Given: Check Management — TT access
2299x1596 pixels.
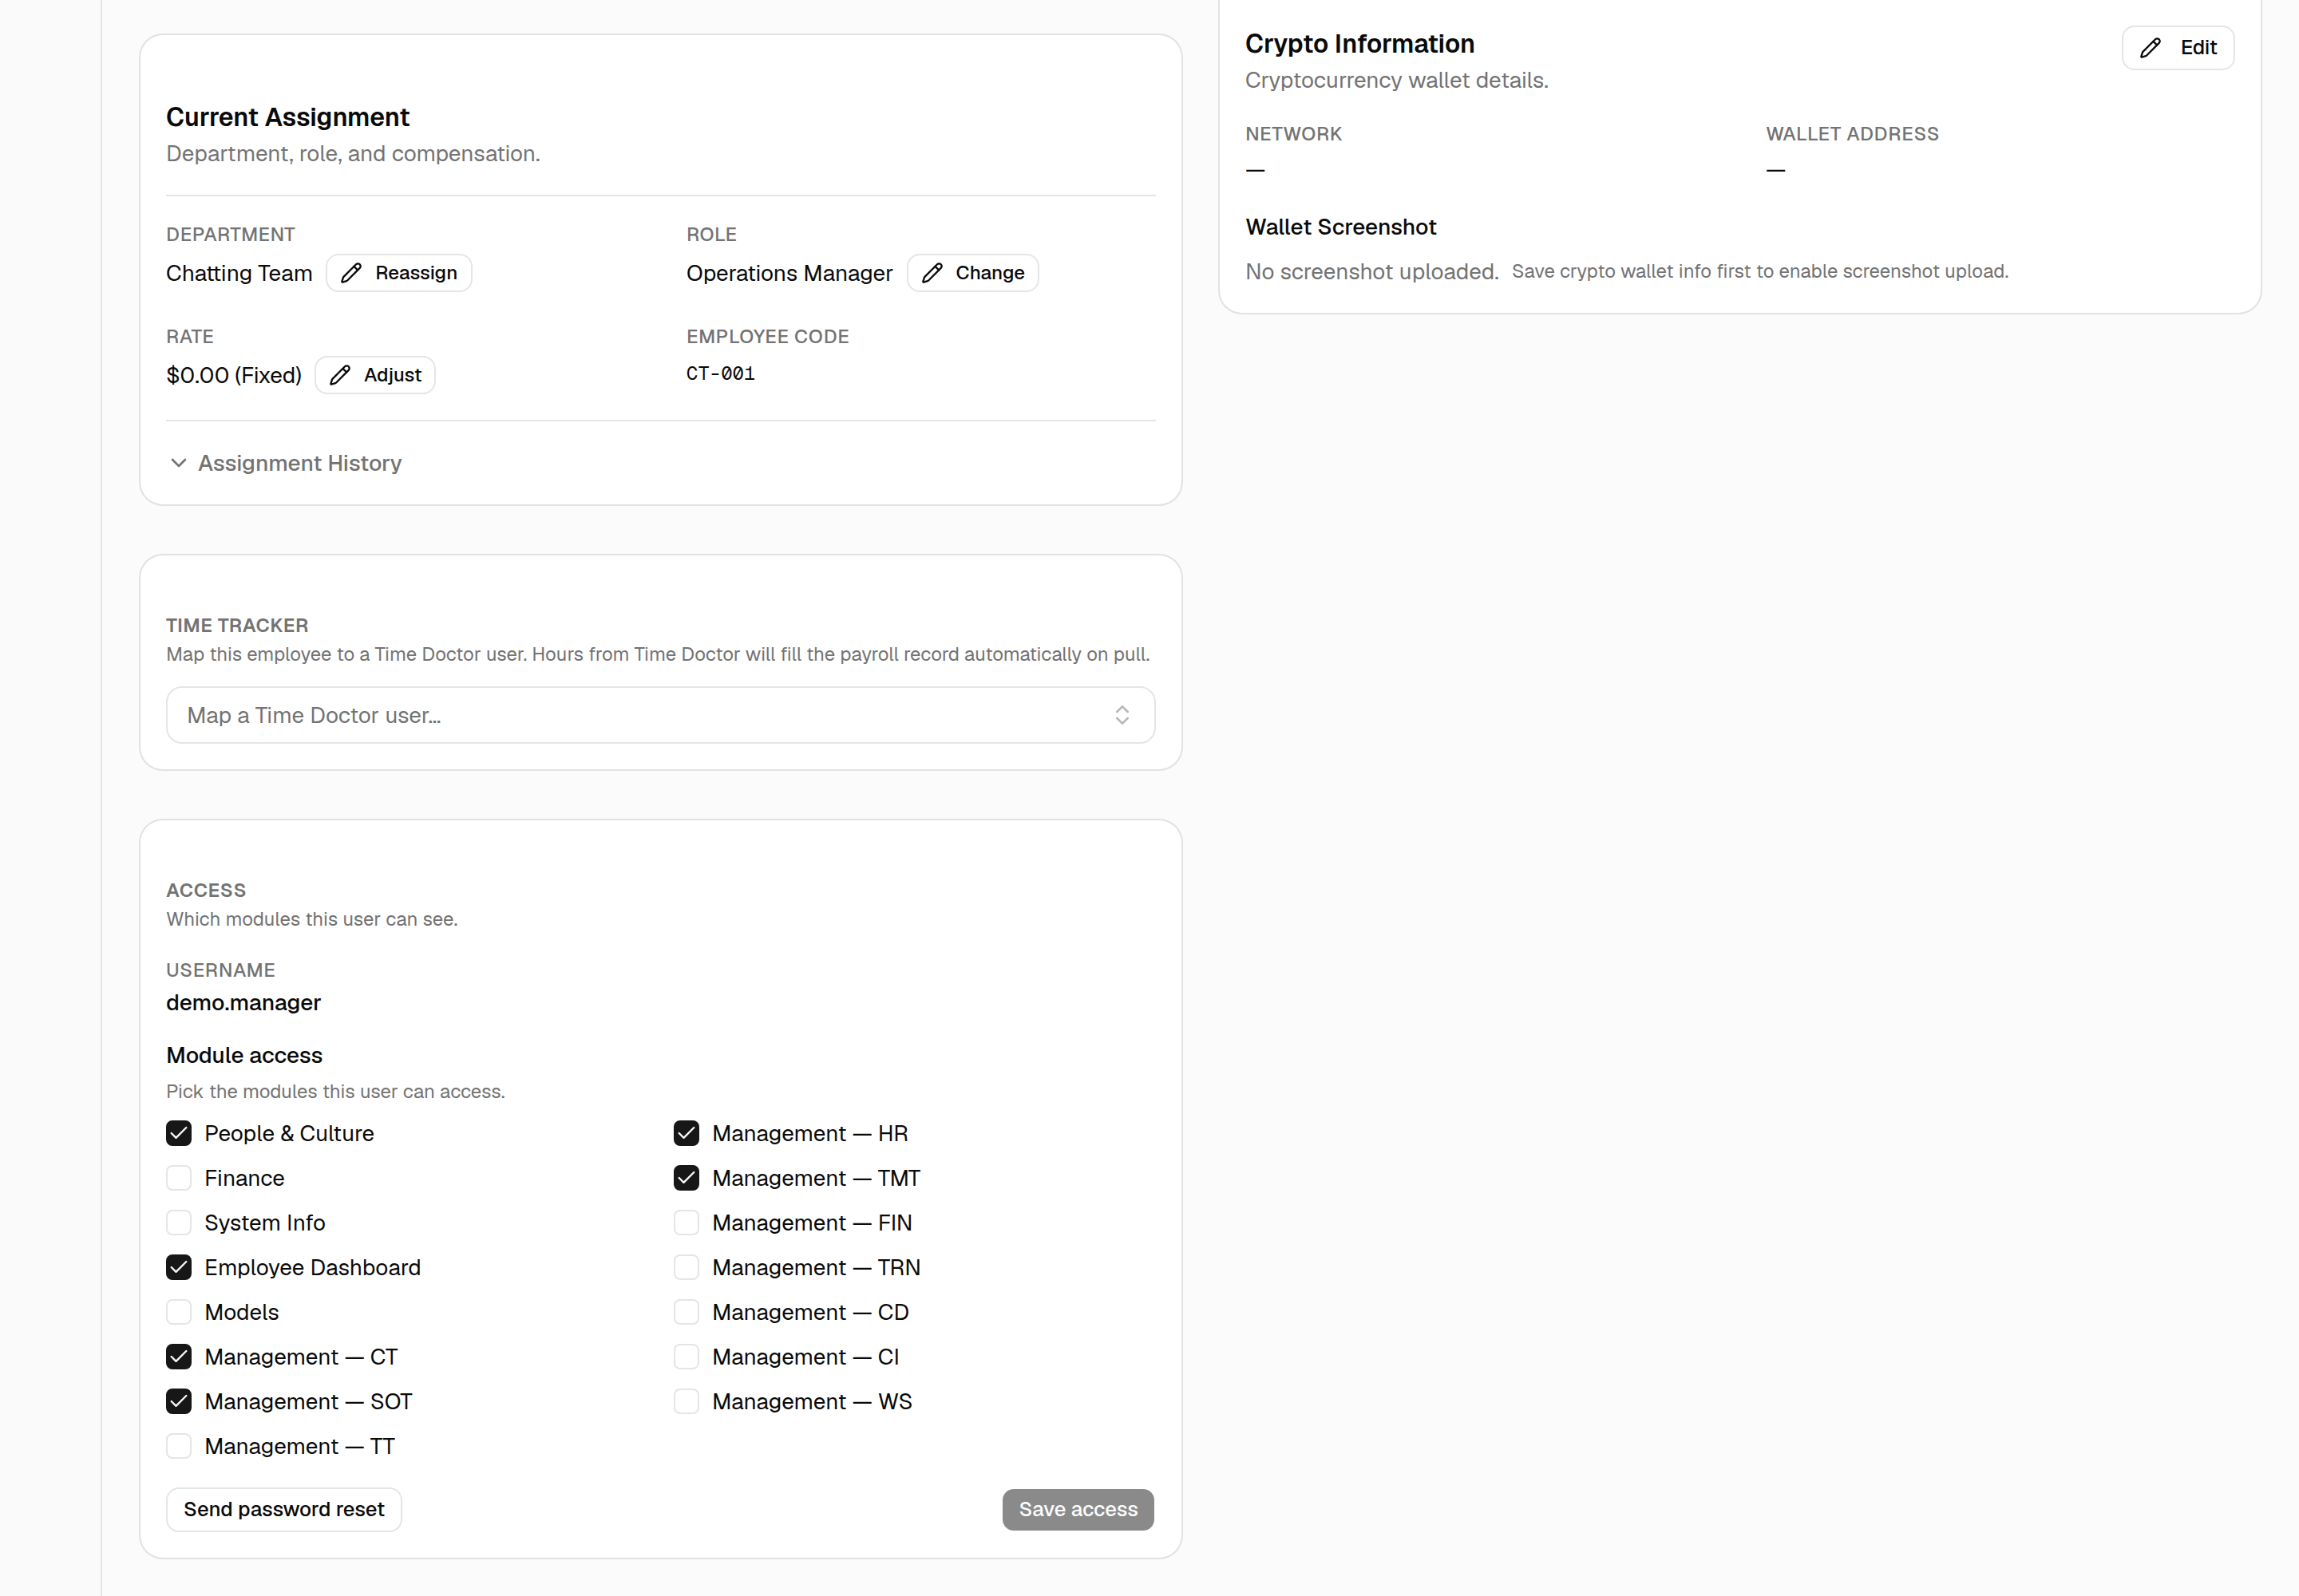Looking at the screenshot, I should [x=179, y=1446].
